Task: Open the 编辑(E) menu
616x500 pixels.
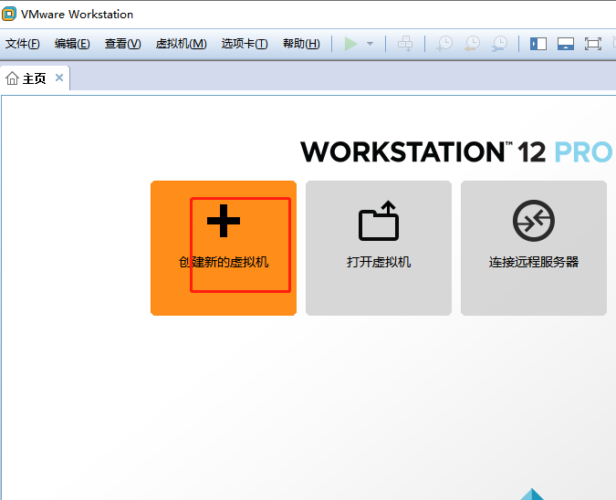Action: [72, 44]
